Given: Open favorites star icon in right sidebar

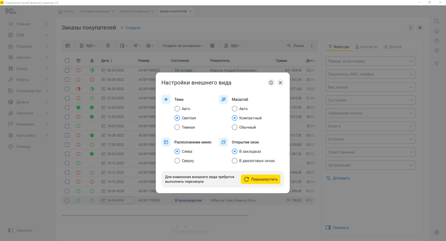Looking at the screenshot, I should pyautogui.click(x=436, y=50).
